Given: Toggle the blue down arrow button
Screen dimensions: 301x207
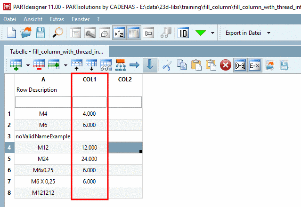Looking at the screenshot, I should point(150,65).
